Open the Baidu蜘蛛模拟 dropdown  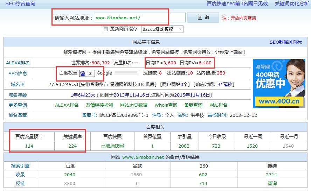tap(162, 29)
